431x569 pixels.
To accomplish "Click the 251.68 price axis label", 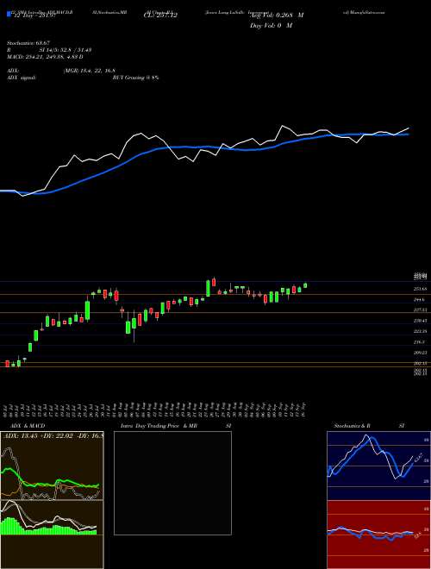I will point(421,289).
